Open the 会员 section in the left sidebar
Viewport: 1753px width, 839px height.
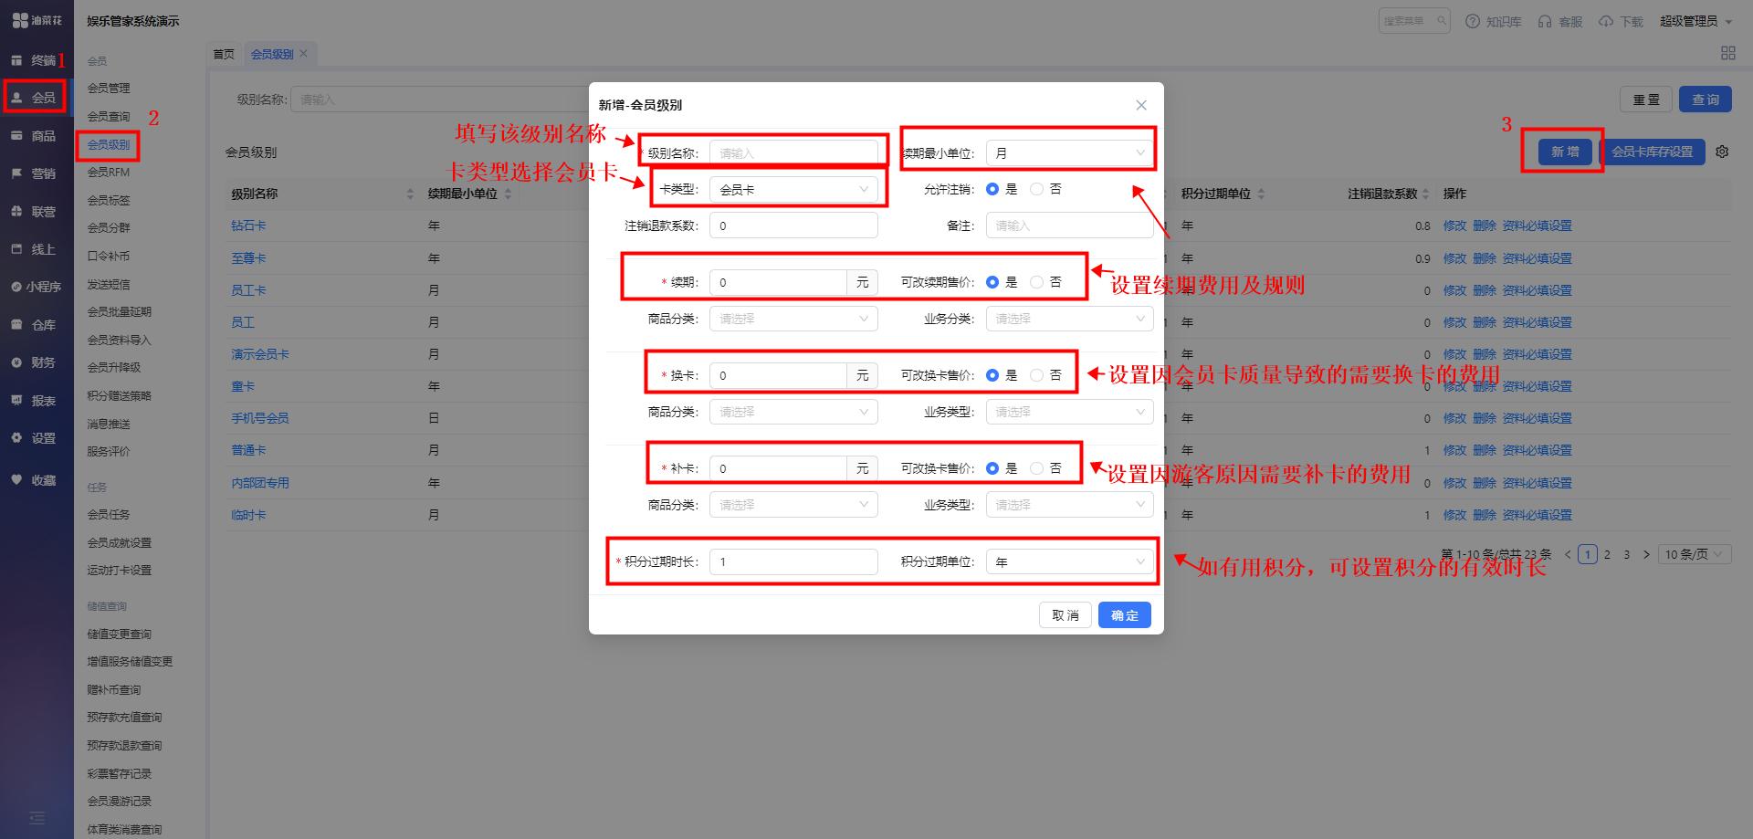point(35,98)
